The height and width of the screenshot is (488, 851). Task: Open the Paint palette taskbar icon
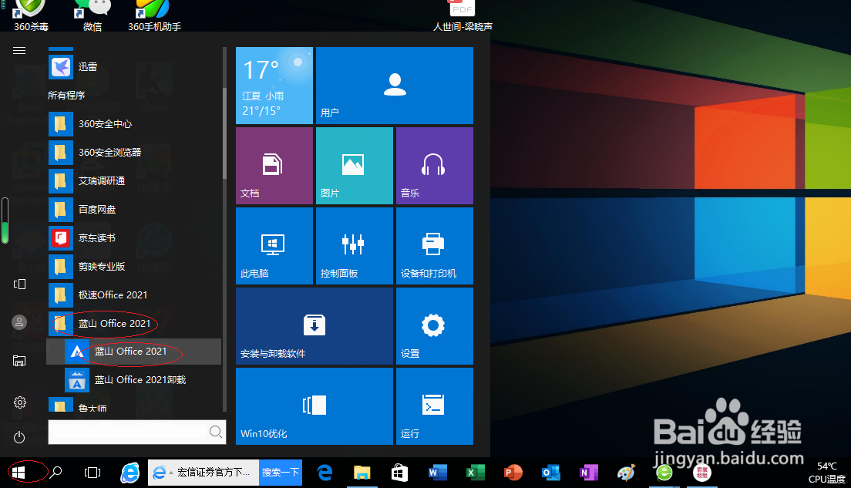point(626,473)
